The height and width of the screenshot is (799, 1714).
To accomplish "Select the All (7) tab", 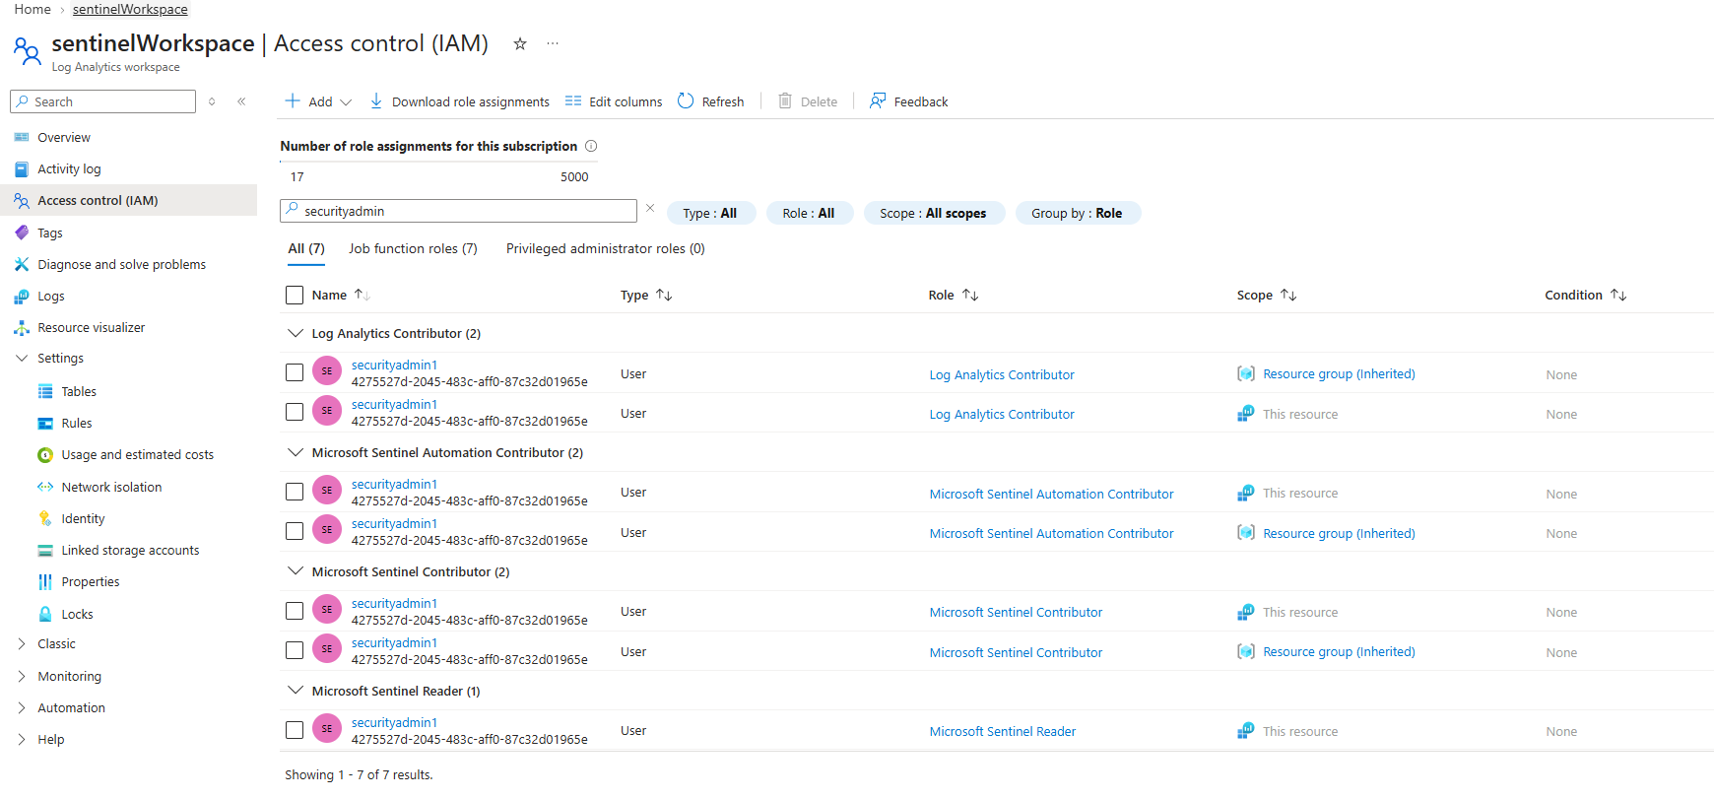I will coord(306,248).
